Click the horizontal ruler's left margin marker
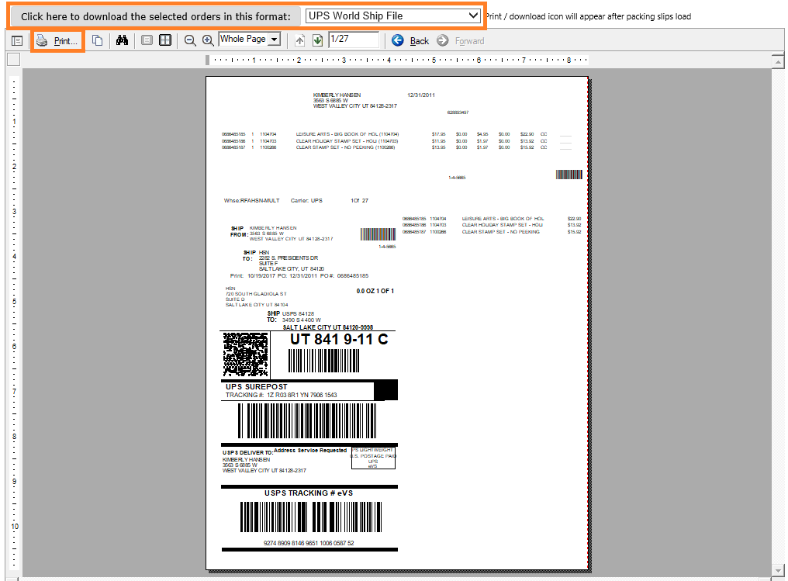 [208, 60]
